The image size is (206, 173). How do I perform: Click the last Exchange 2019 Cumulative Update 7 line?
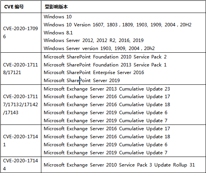click(x=106, y=153)
